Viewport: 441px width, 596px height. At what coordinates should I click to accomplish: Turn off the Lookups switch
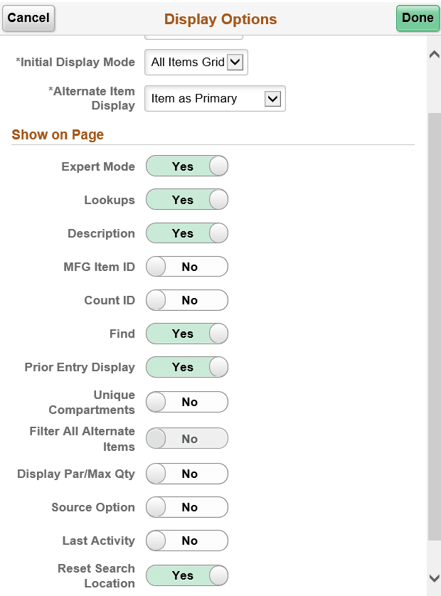tap(186, 199)
